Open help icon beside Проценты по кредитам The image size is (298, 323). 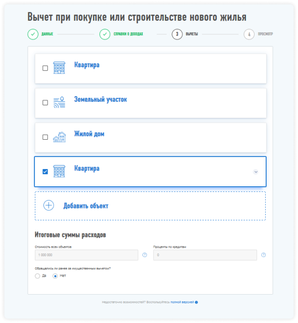coord(264,255)
